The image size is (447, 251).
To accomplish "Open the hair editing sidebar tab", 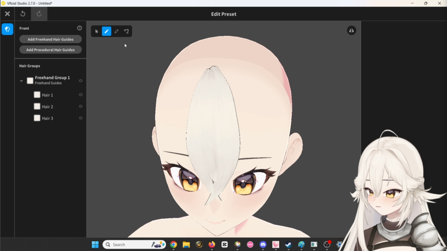I will point(7,29).
